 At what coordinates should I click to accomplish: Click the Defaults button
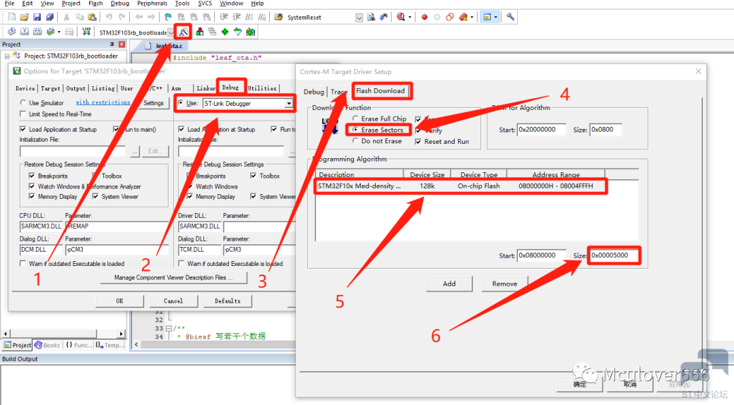pyautogui.click(x=228, y=301)
